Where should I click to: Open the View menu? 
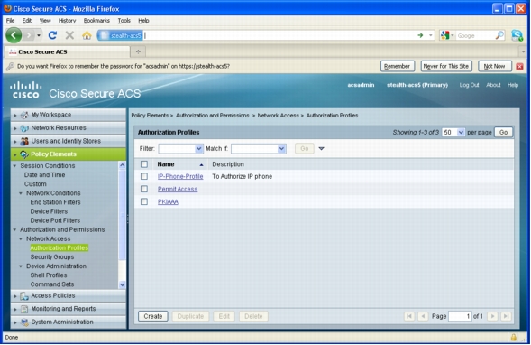pyautogui.click(x=45, y=21)
